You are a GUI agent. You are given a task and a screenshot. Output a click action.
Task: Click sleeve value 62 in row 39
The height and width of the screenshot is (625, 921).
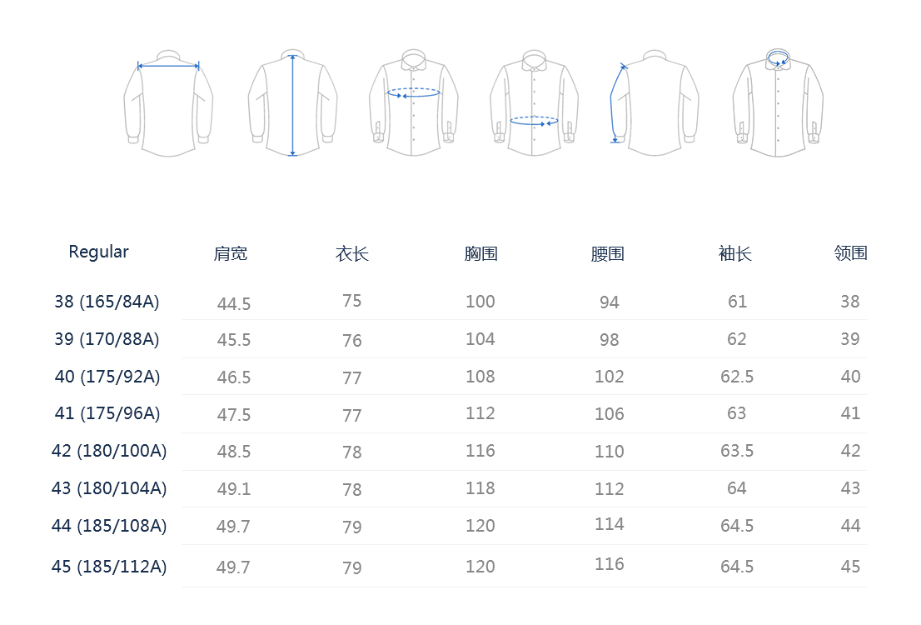point(737,339)
